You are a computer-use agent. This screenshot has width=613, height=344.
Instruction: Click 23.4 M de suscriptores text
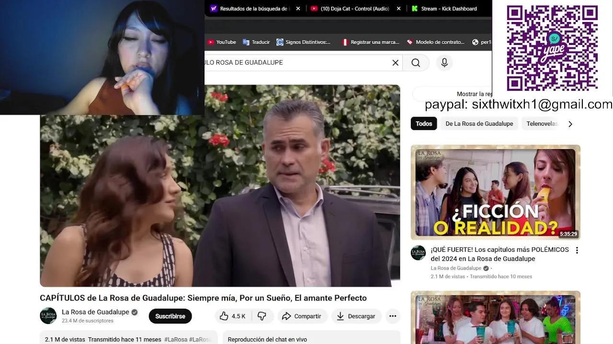pos(88,321)
